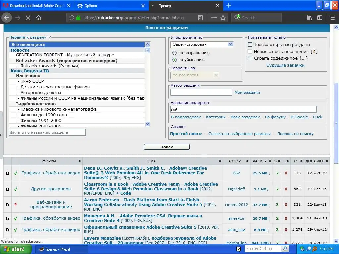Show site information icon in address bar
Screen dimensions: 339x254
click(x=72, y=18)
